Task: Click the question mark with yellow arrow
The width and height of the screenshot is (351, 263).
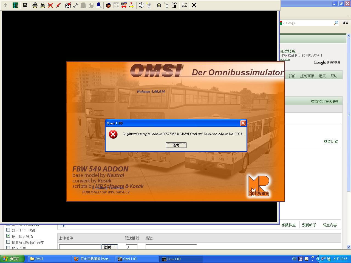Action: (x=131, y=5)
